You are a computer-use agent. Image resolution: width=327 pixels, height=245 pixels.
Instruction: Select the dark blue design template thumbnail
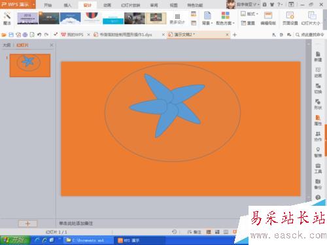tap(49, 18)
